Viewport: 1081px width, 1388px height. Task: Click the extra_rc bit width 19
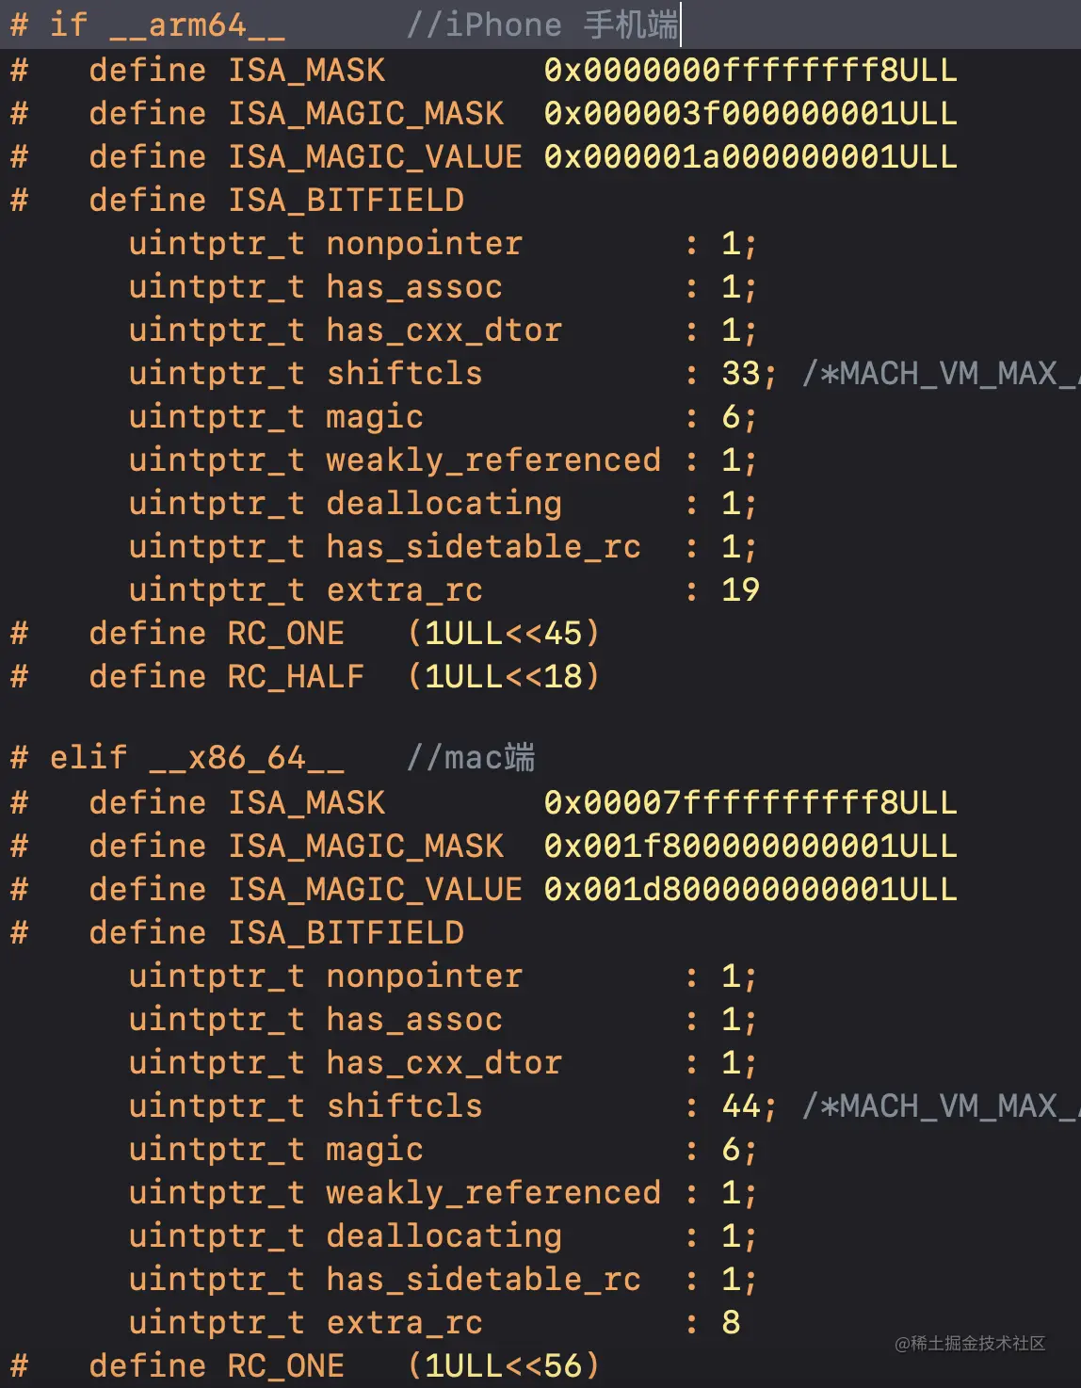point(740,589)
